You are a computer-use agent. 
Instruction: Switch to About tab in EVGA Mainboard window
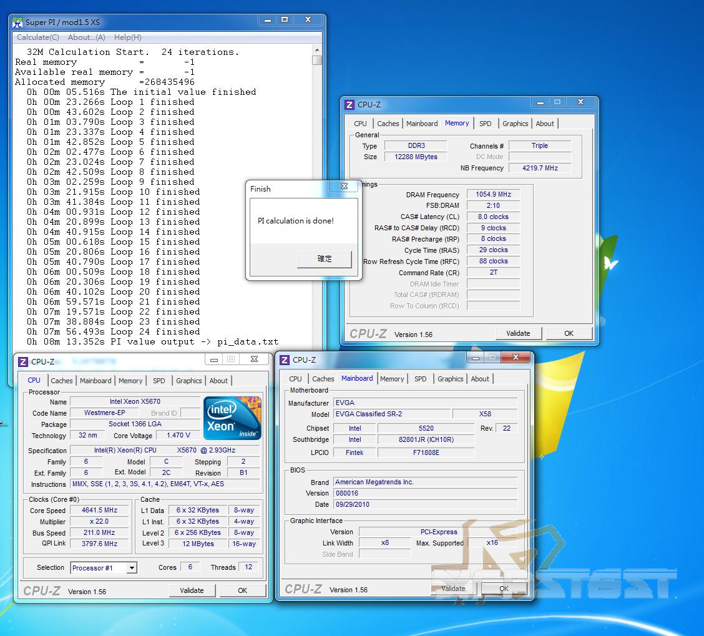[480, 379]
